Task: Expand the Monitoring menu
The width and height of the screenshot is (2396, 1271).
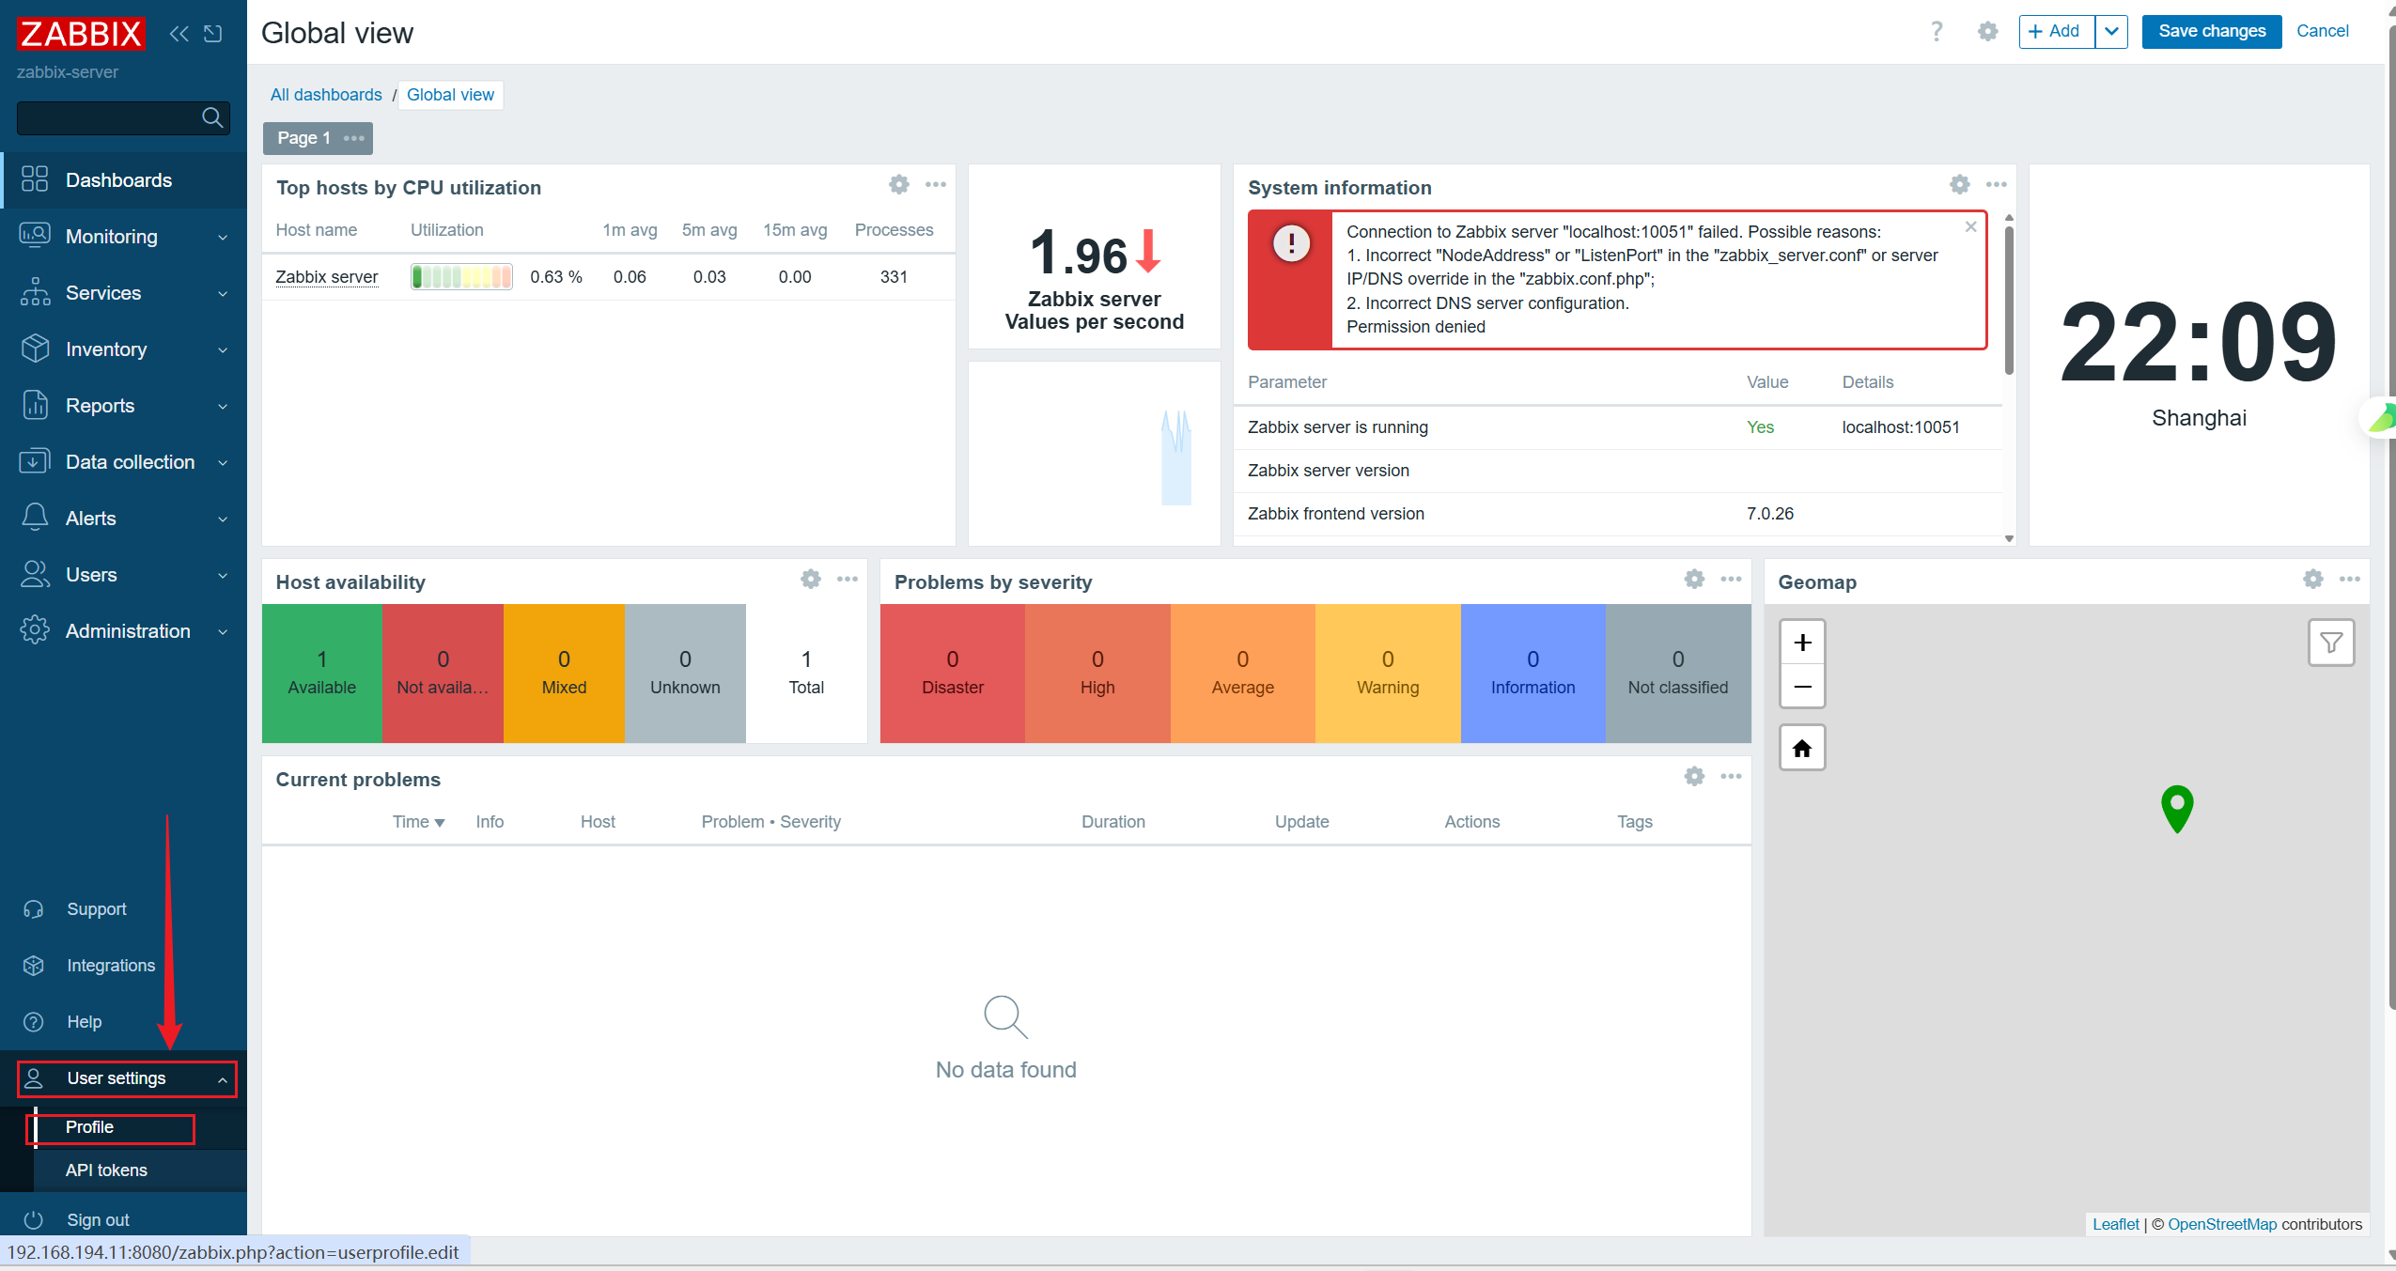Action: point(123,237)
